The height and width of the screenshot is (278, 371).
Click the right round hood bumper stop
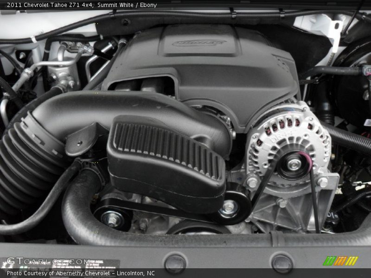(281, 263)
